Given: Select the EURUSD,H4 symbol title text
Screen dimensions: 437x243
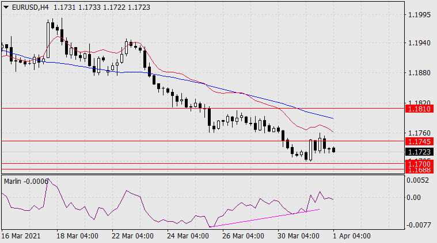Looking at the screenshot, I should 30,7.
